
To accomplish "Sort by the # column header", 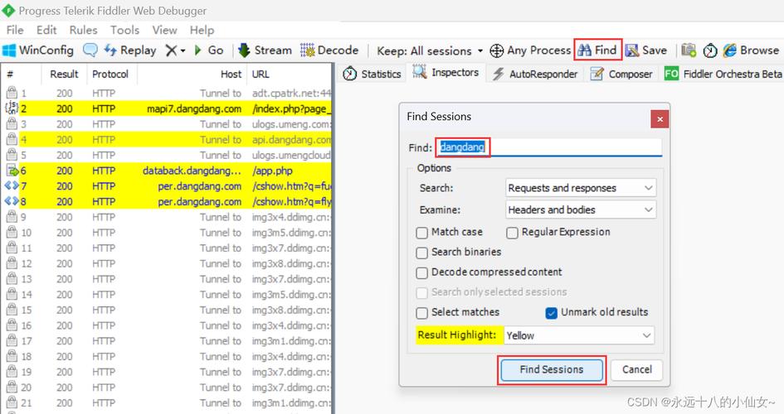I will (x=21, y=75).
